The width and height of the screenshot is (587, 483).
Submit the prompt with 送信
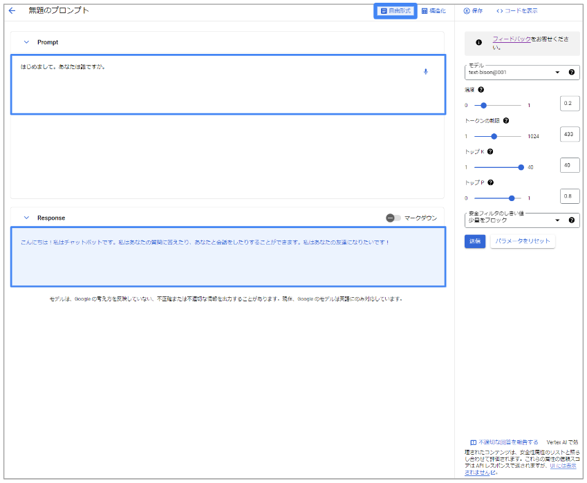(x=475, y=241)
